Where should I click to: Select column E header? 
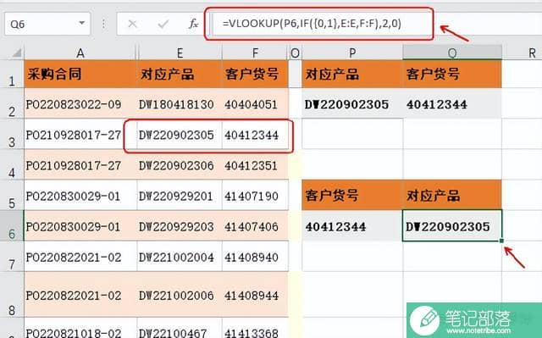coord(180,53)
